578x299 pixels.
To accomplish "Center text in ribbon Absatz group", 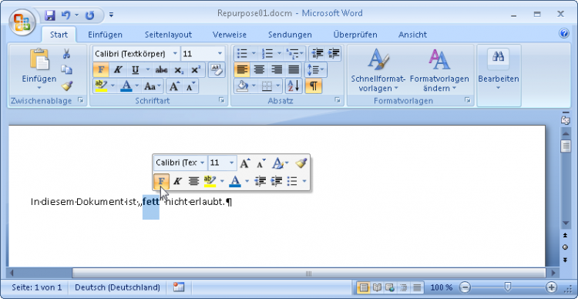I will (259, 69).
